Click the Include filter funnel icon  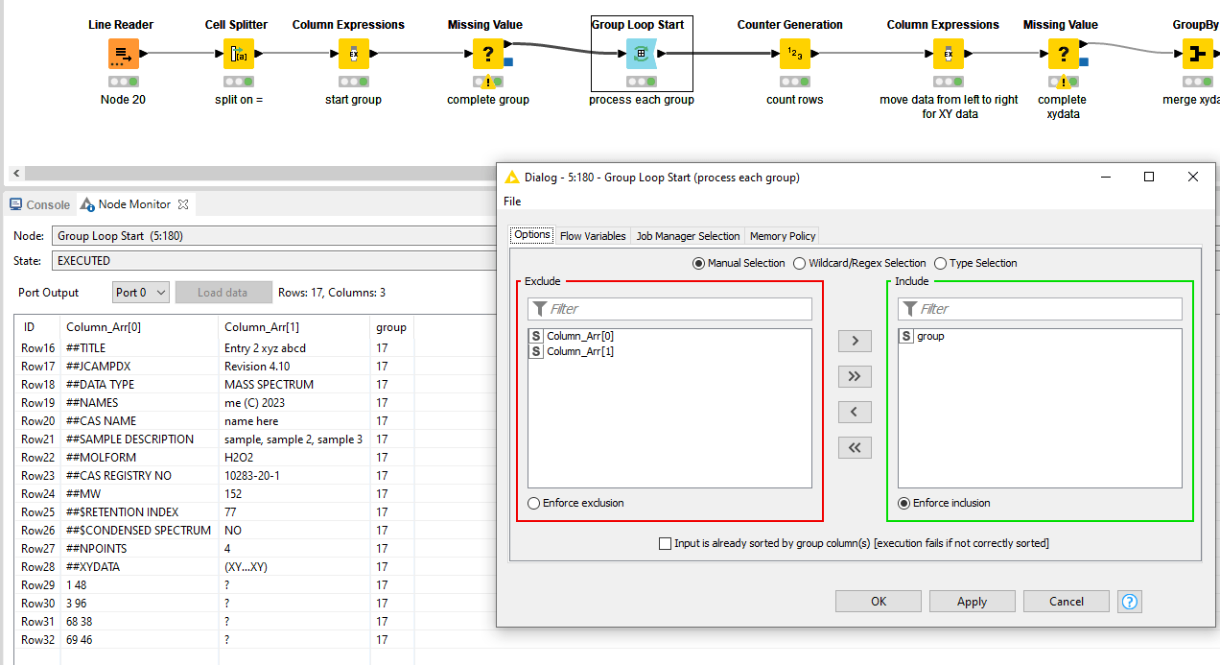910,309
